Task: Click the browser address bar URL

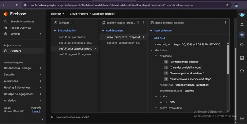Action: coord(111,5)
